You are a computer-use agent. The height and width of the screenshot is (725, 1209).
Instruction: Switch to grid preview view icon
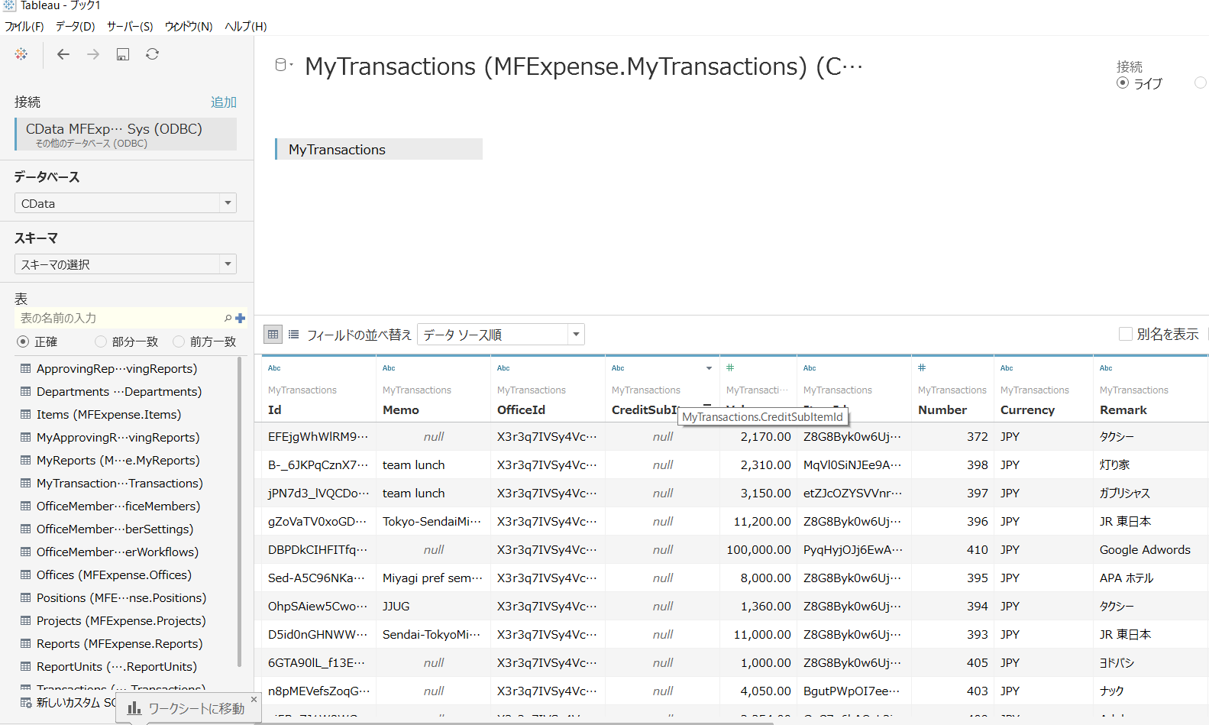click(x=273, y=335)
